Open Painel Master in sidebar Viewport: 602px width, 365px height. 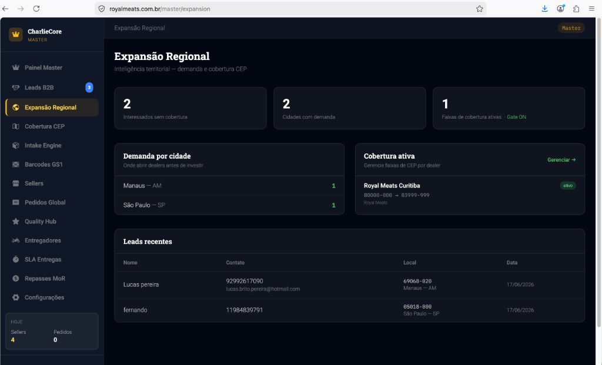tap(52, 68)
